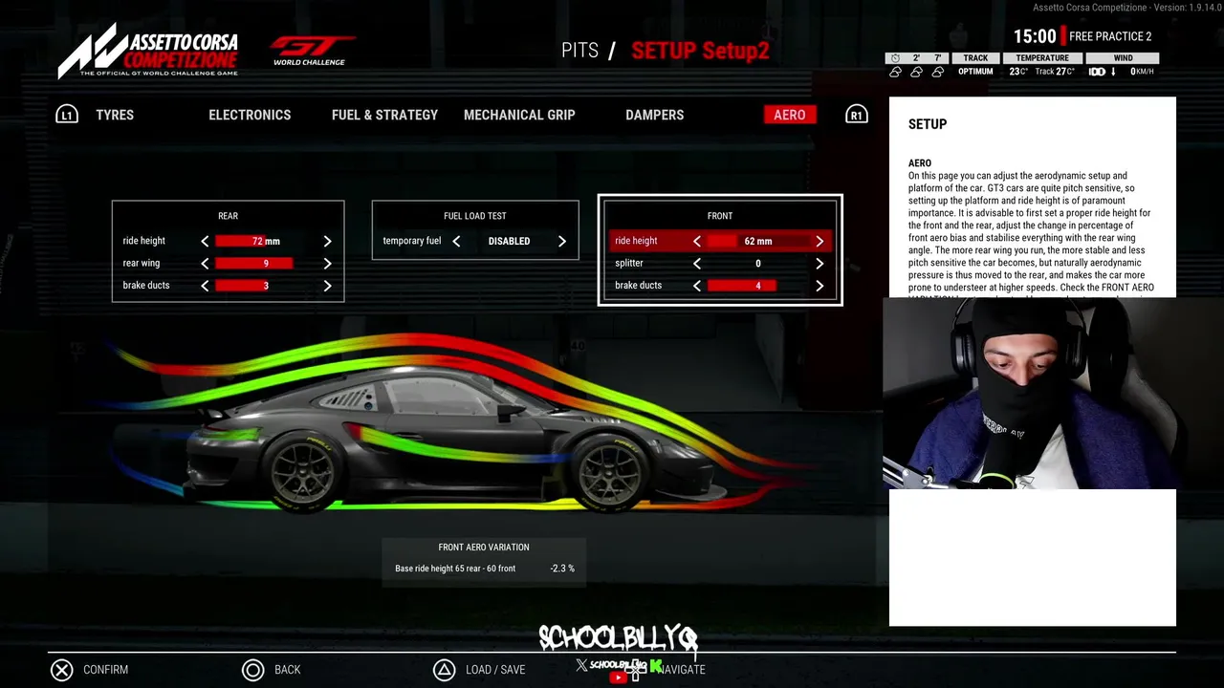
Task: Click the Load / Save label
Action: 495,670
